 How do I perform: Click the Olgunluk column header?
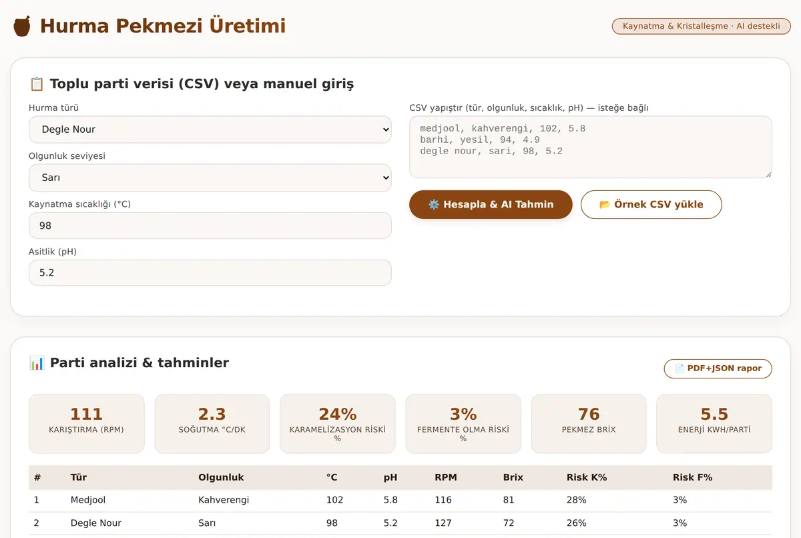tap(221, 478)
